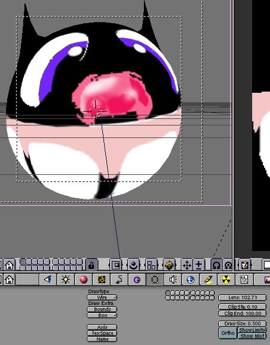Open the view direction icon menu
Screen dimensions: 270x345
pyautogui.click(x=152, y=265)
